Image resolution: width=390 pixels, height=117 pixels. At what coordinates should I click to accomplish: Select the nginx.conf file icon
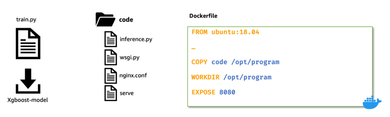111,75
